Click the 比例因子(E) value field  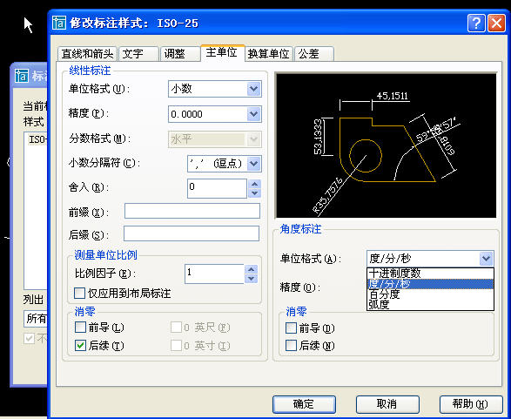[x=214, y=274]
